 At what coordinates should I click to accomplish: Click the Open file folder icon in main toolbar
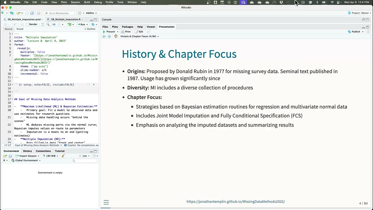pos(18,13)
